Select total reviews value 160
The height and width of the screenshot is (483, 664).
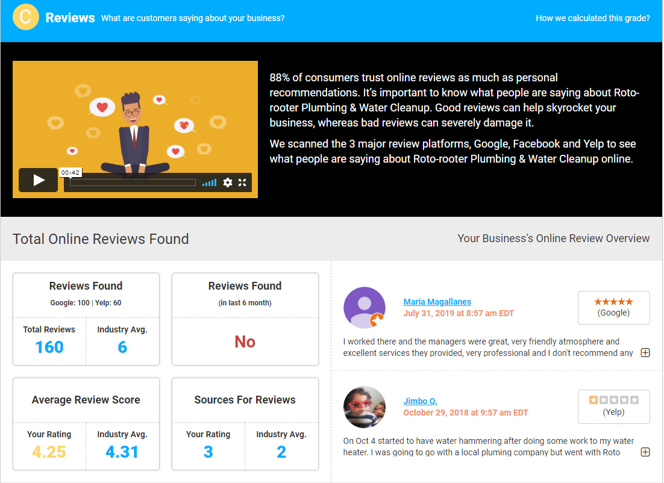[49, 347]
